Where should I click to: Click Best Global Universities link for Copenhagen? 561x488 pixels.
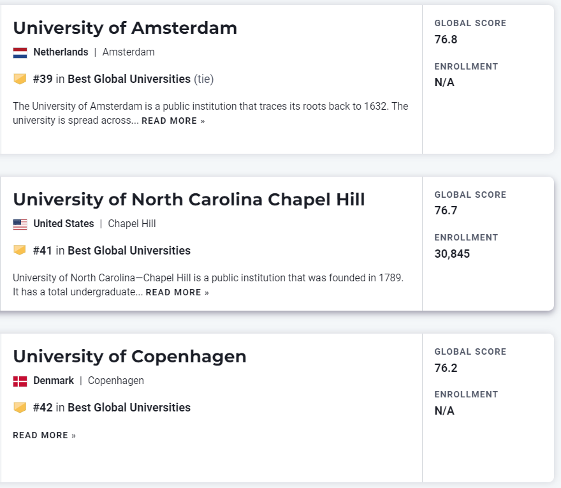[129, 408]
